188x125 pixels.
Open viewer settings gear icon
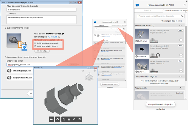click(x=74, y=119)
